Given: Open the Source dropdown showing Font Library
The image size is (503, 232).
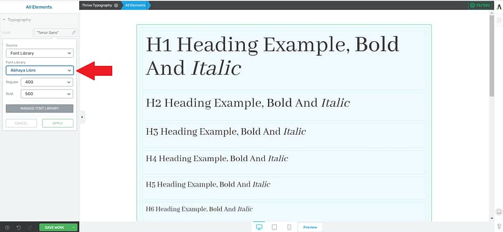Looking at the screenshot, I should tap(39, 53).
